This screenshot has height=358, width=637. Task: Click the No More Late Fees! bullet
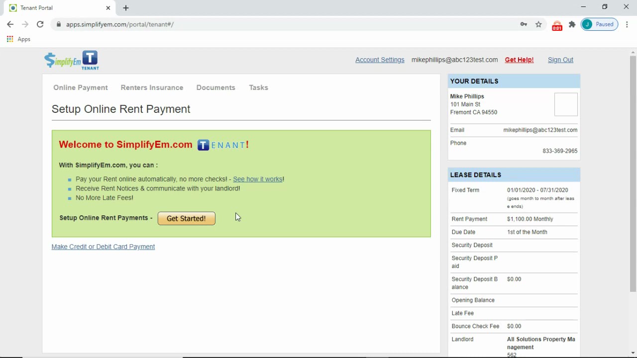105,198
